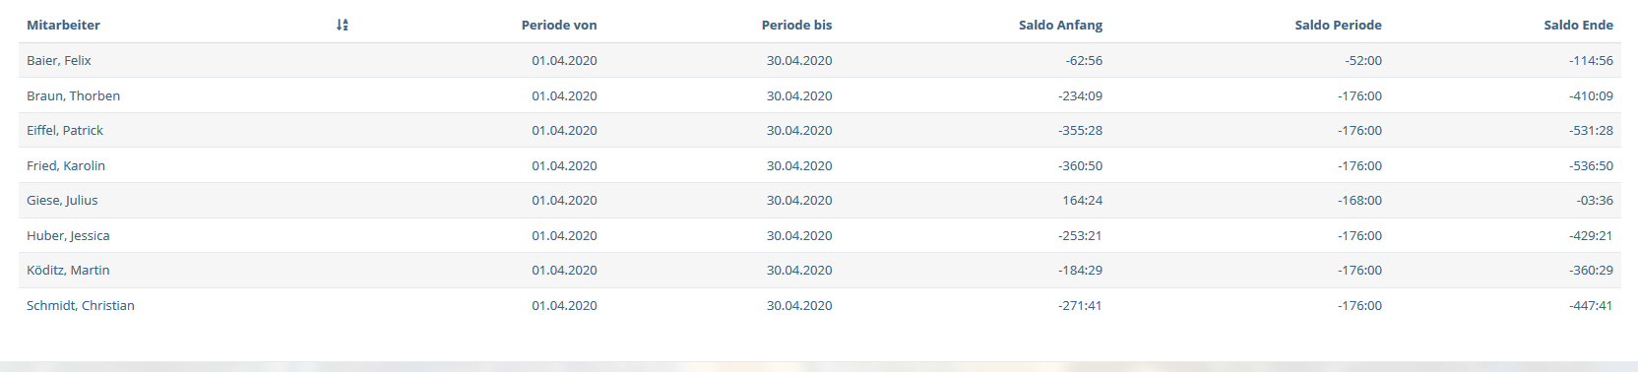This screenshot has width=1638, height=372.
Task: Open employee Huber, Jessica
Action: point(68,235)
